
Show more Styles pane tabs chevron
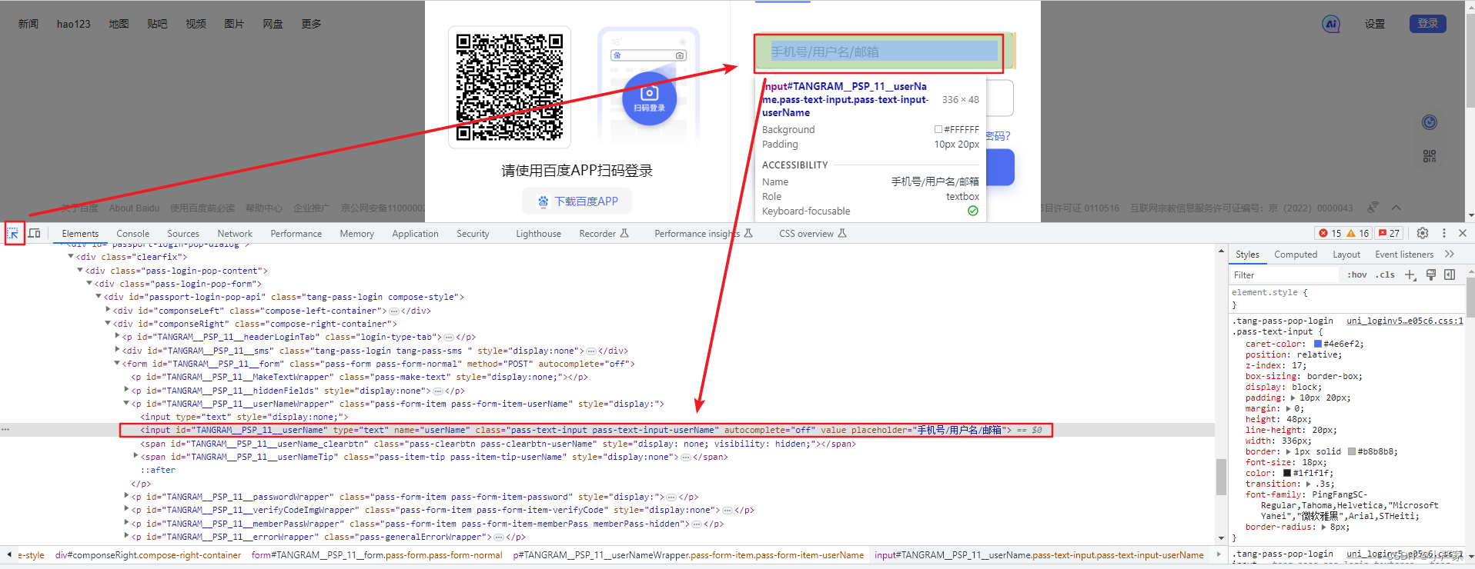pos(1450,255)
